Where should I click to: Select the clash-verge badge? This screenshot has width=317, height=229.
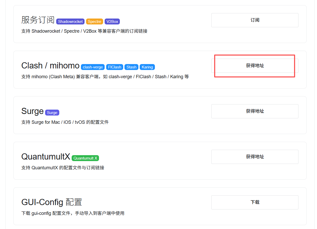tap(93, 67)
